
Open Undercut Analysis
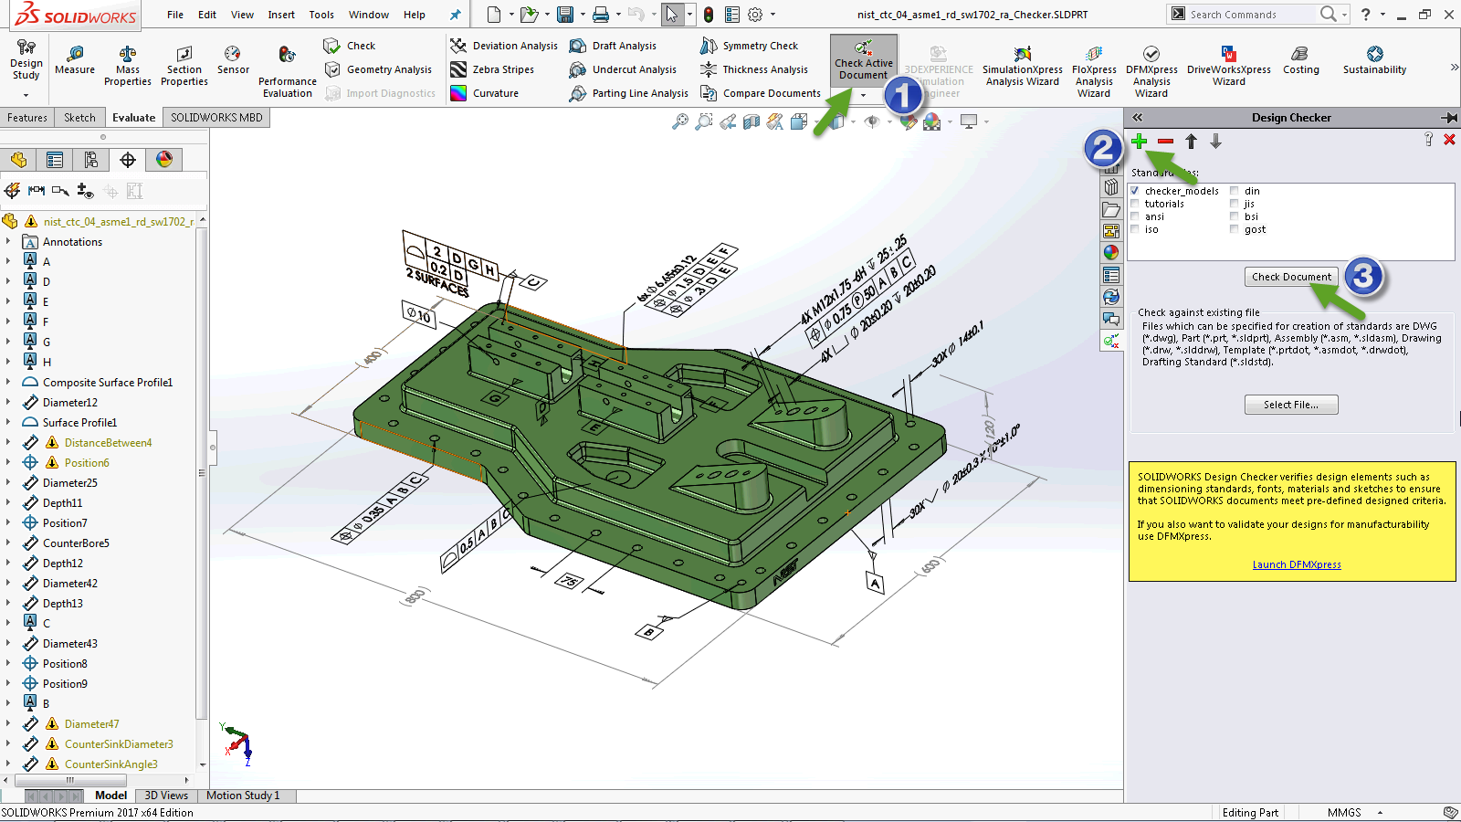623,69
